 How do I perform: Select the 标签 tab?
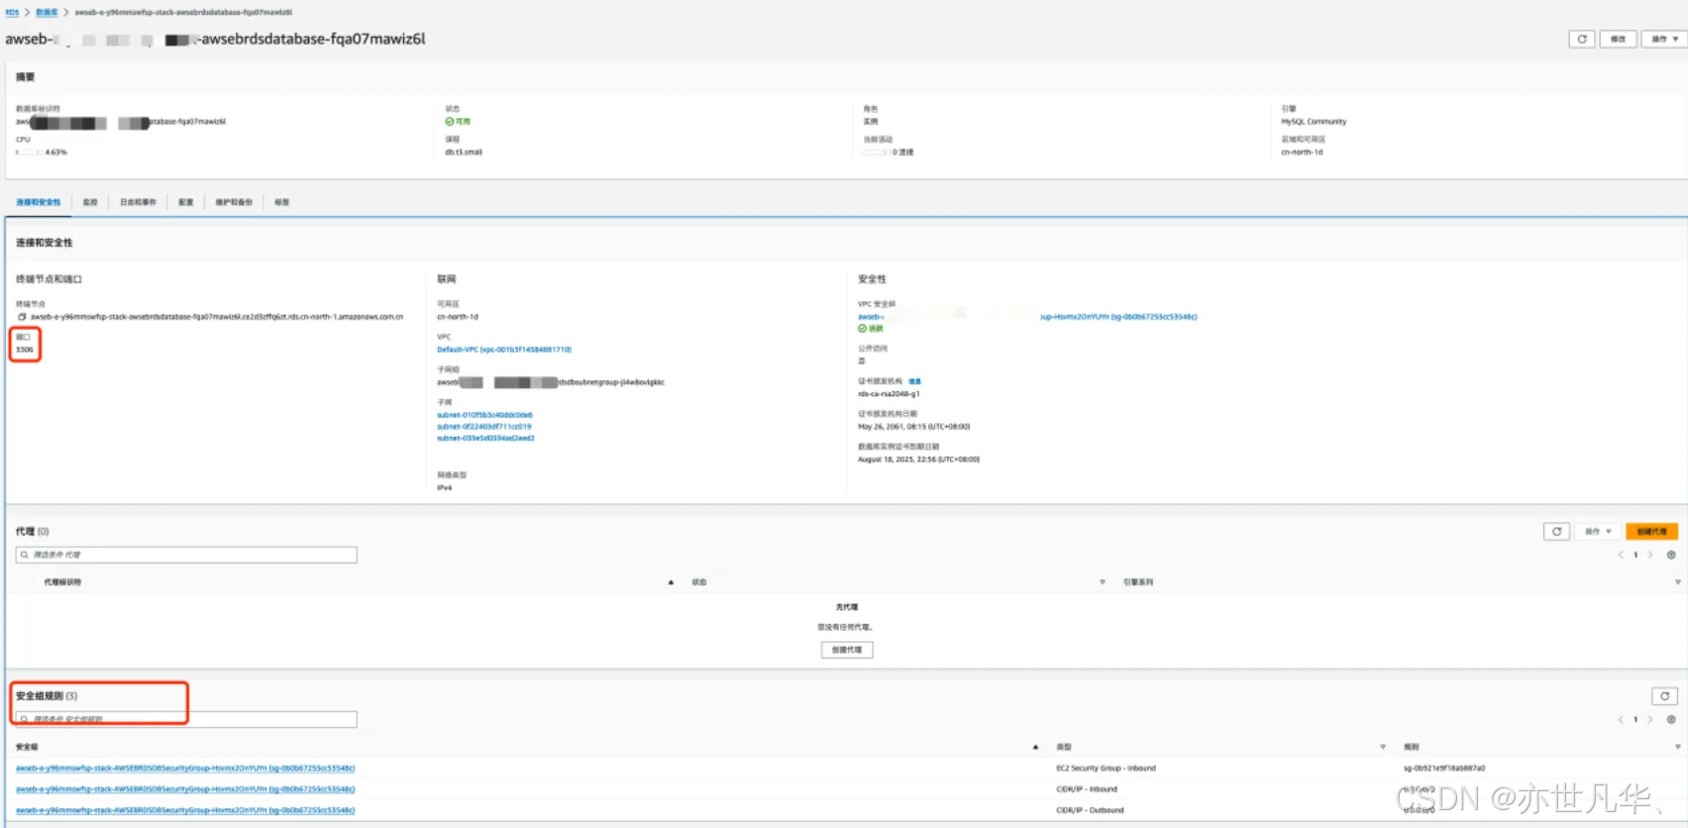tap(282, 202)
